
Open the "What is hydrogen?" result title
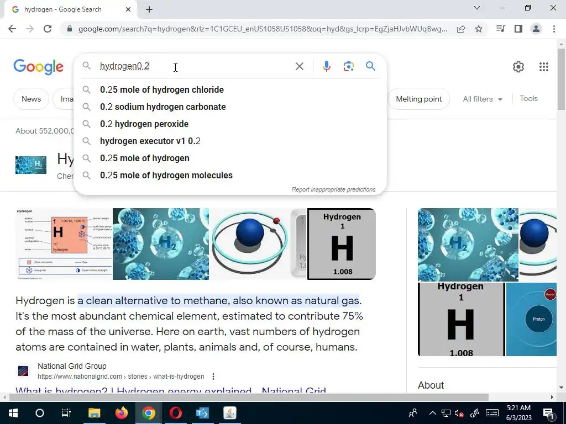pos(171,390)
